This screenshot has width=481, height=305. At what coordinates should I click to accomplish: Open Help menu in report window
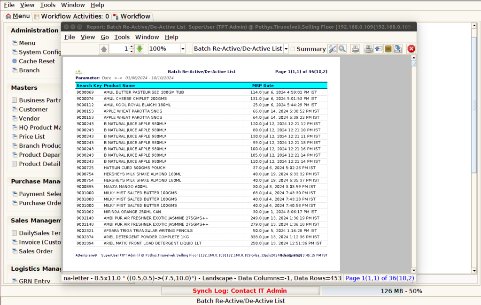[171, 37]
